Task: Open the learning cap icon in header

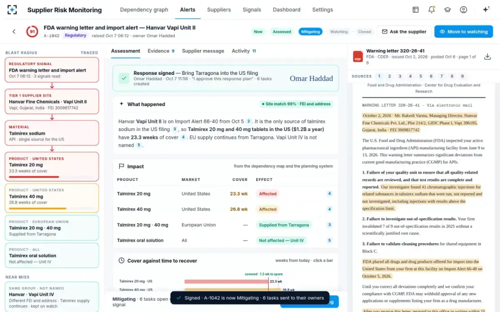Action: (x=447, y=10)
